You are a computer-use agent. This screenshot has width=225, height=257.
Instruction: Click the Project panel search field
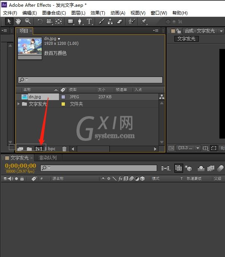(x=90, y=80)
